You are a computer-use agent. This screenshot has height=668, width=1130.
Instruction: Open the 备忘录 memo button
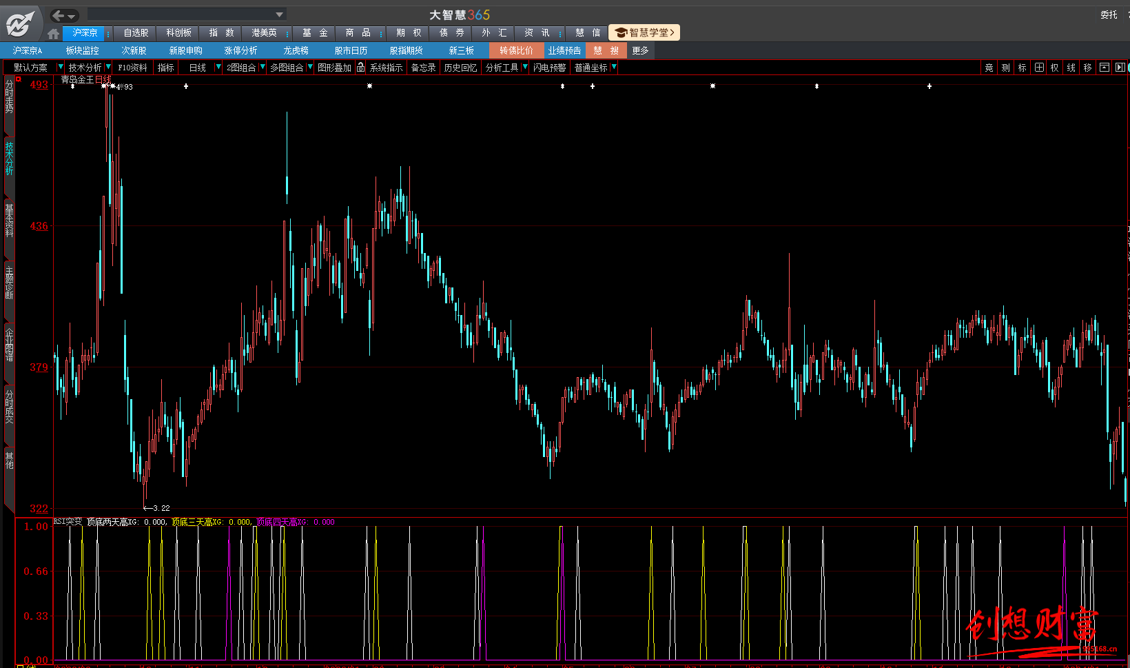[423, 68]
